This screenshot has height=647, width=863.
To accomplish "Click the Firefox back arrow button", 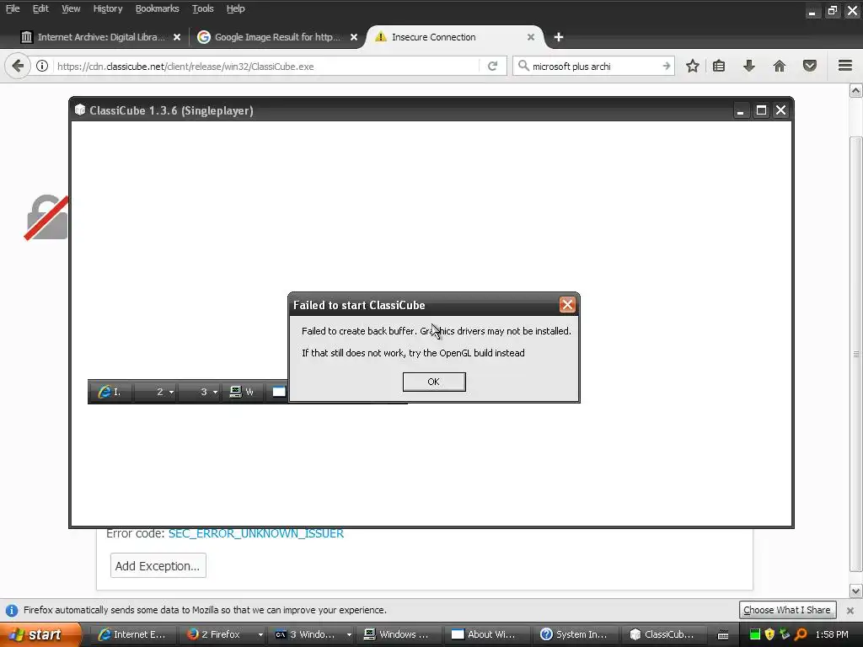I will click(x=18, y=66).
